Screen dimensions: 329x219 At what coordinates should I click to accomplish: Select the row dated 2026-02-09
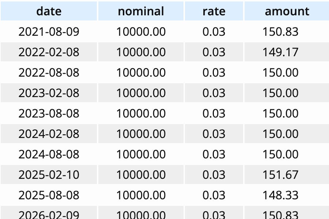coord(49,214)
